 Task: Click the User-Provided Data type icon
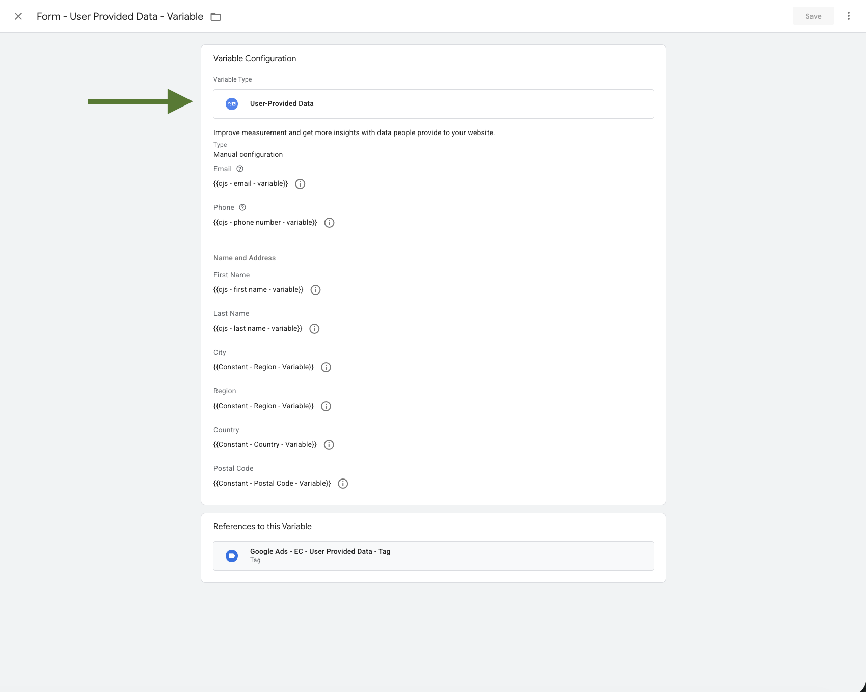tap(232, 104)
